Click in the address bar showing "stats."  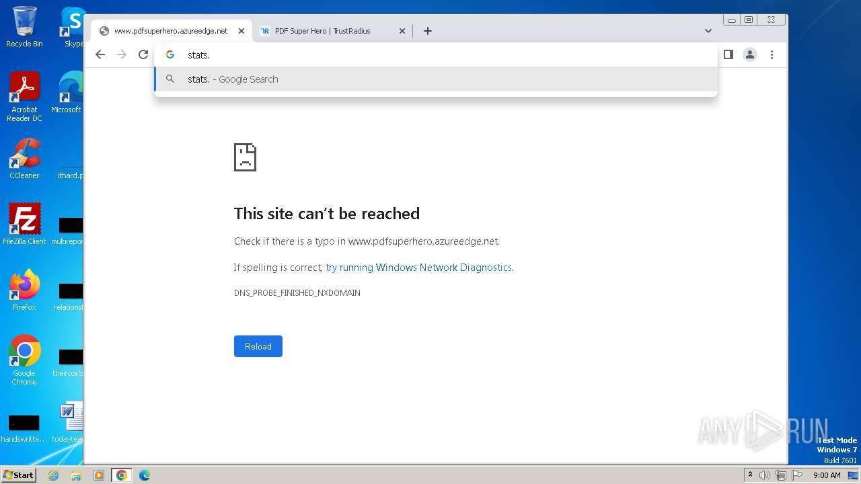436,54
